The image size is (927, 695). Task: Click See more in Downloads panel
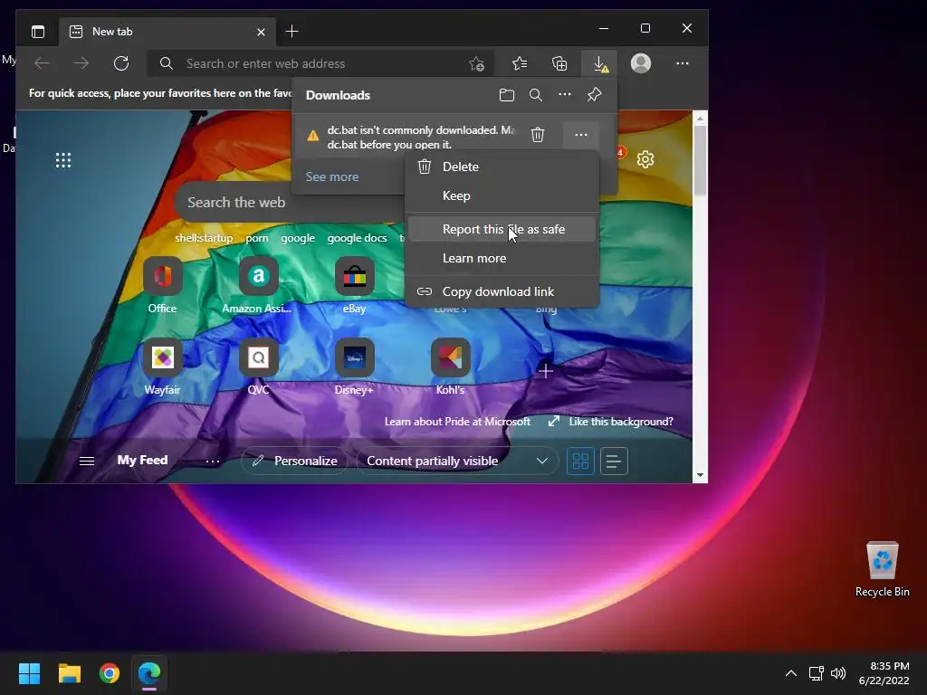tap(331, 176)
